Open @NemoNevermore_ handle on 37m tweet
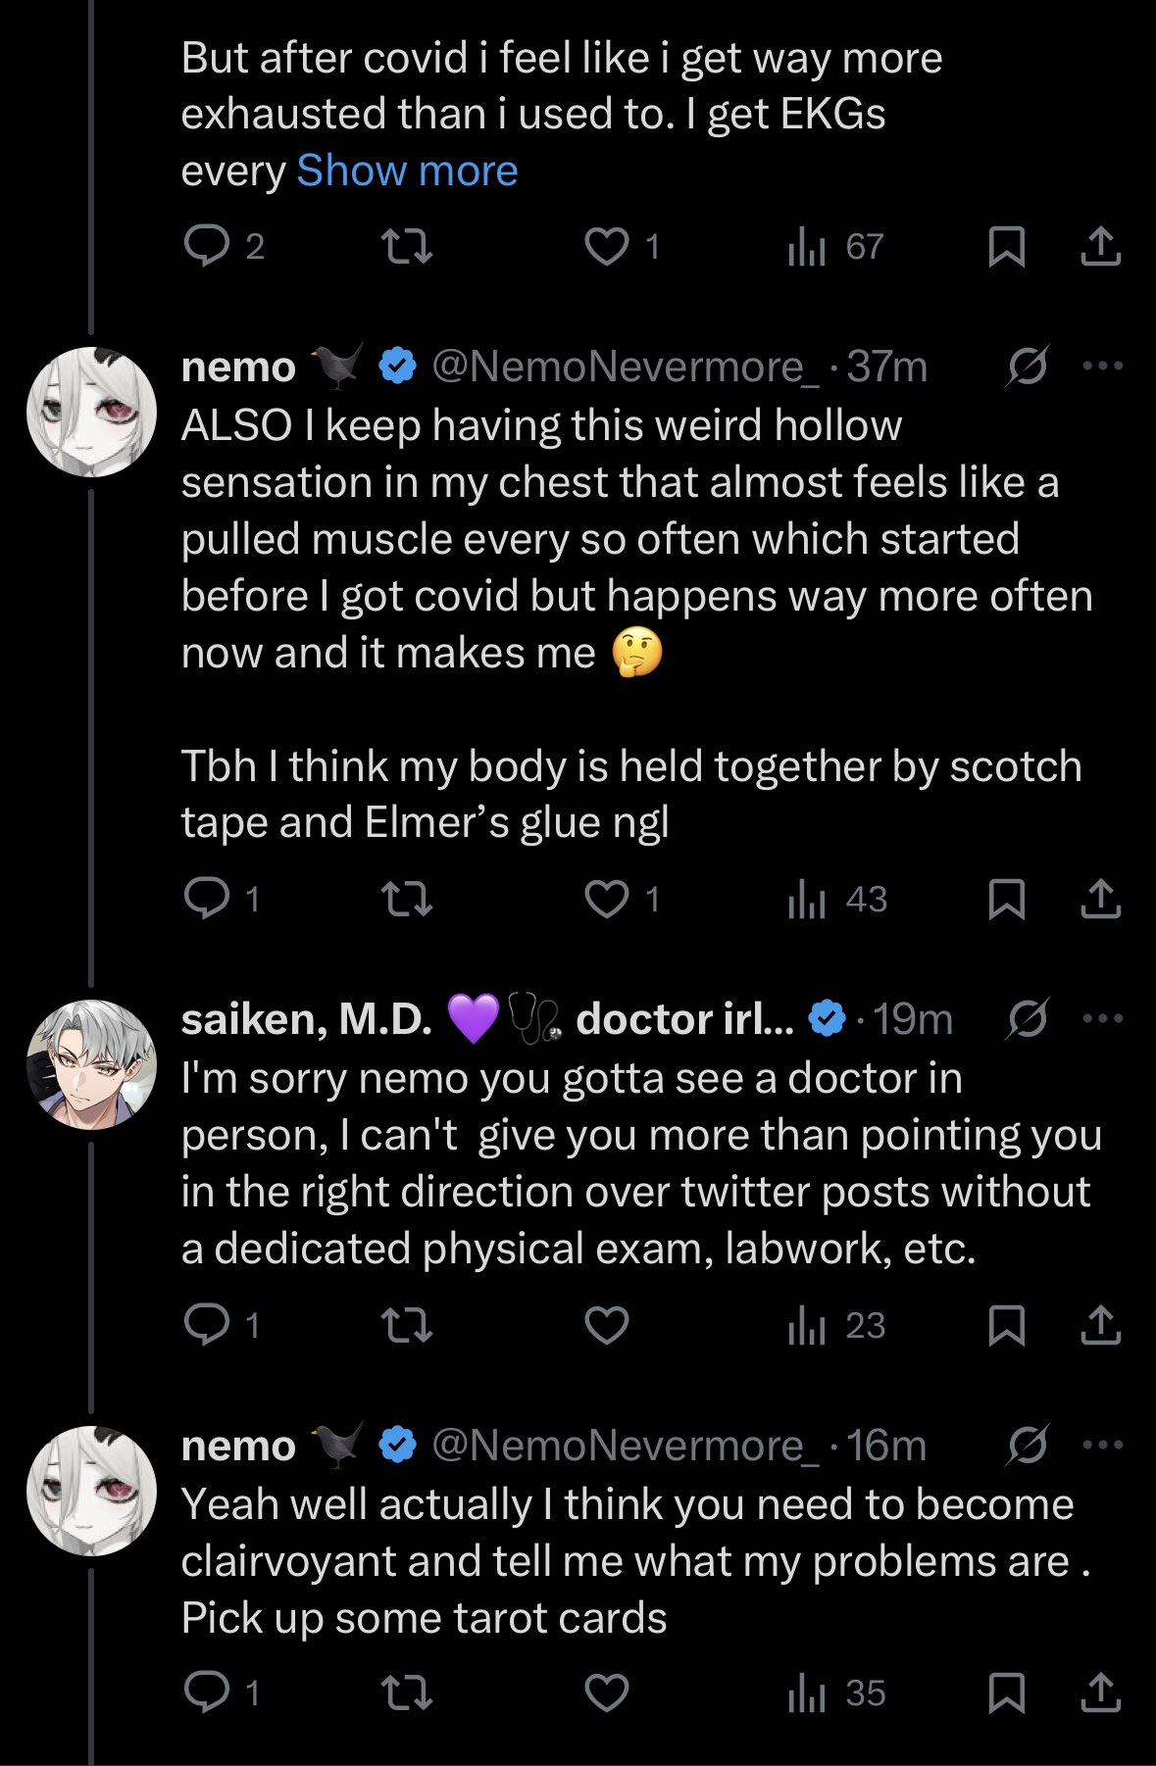Viewport: 1156px width, 1766px height. 625,367
